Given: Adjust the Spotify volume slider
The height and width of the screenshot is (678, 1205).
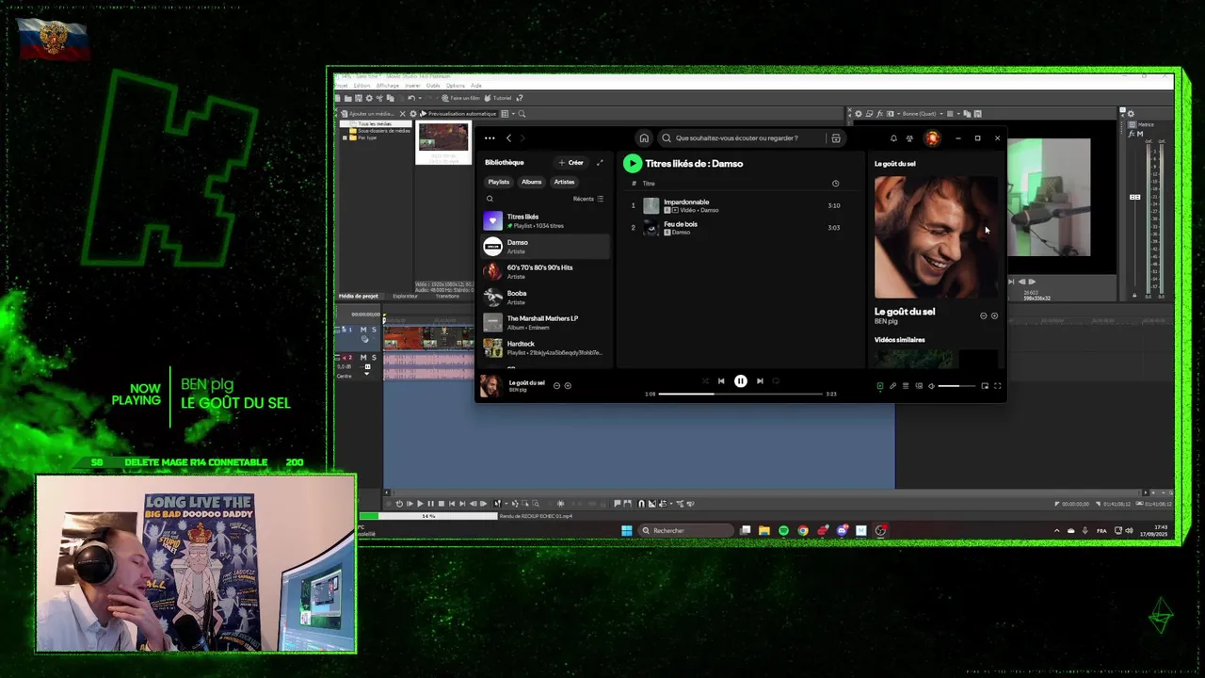Looking at the screenshot, I should pos(956,386).
